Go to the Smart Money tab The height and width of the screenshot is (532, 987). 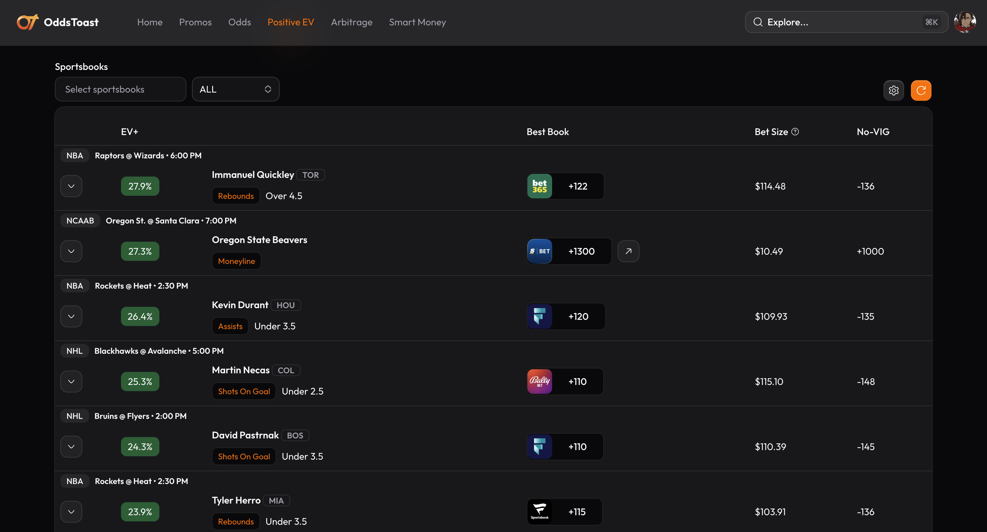(x=417, y=22)
